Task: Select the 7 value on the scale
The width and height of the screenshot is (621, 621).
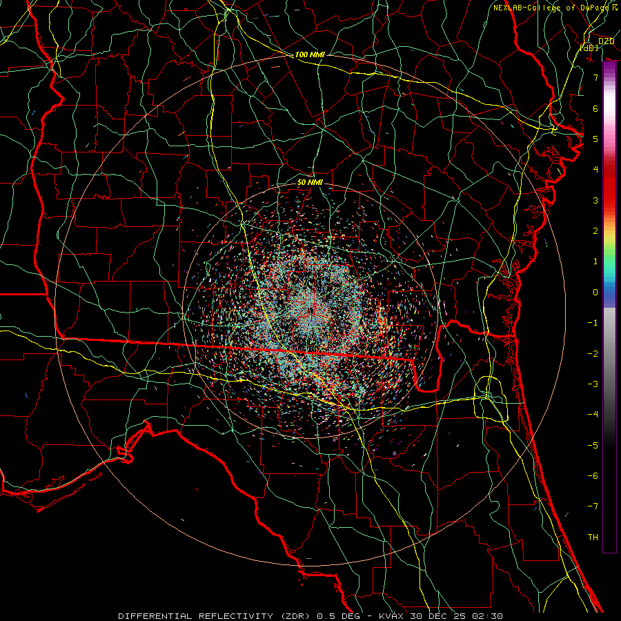Action: 595,77
